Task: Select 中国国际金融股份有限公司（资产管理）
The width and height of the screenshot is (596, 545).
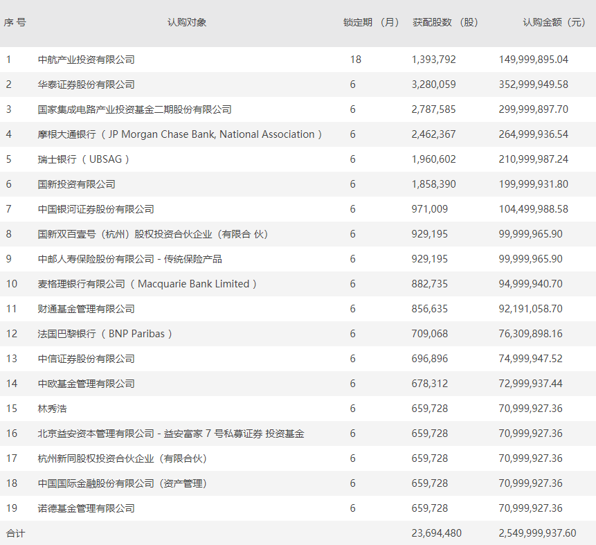Action: coord(123,483)
